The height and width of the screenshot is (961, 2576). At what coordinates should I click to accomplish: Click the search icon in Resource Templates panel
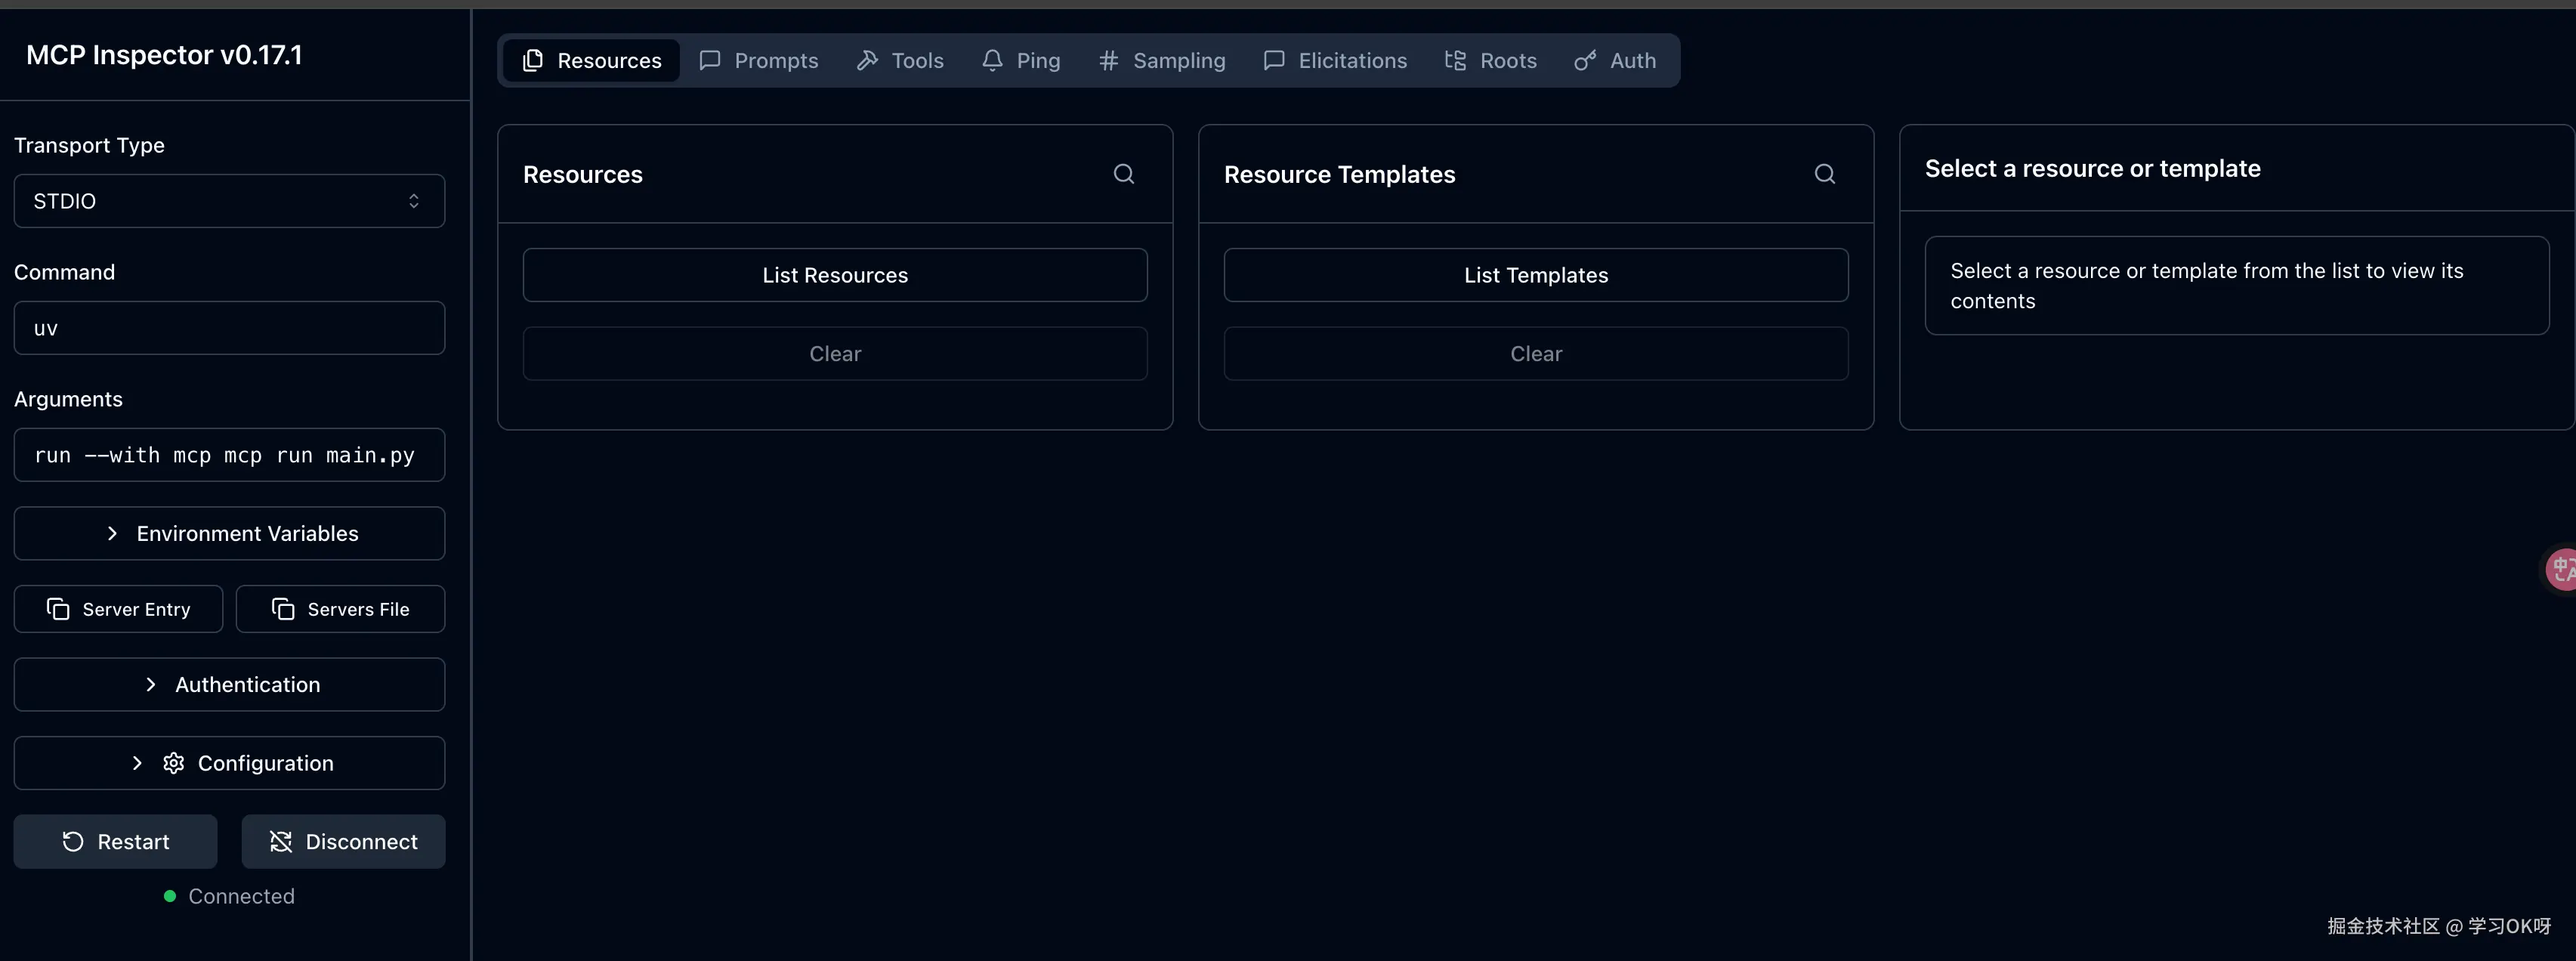[1825, 174]
